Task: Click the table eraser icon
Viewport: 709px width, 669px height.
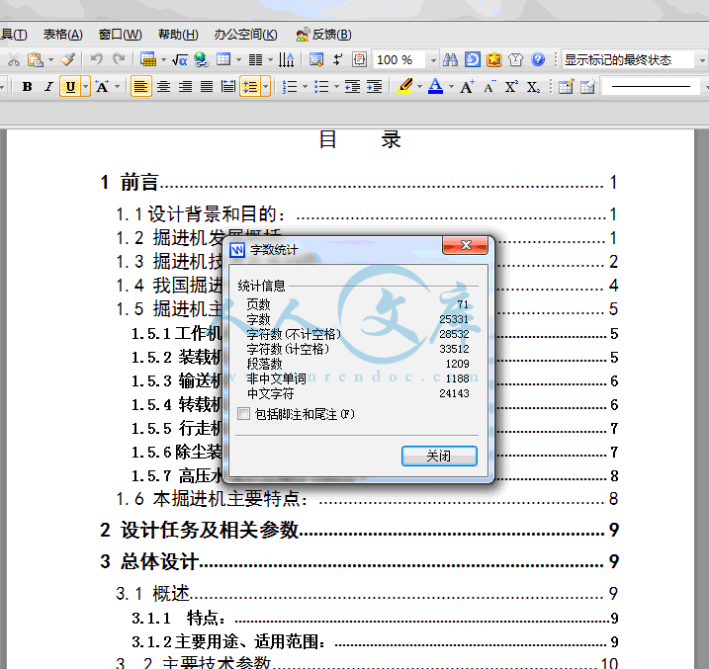Action: click(587, 86)
